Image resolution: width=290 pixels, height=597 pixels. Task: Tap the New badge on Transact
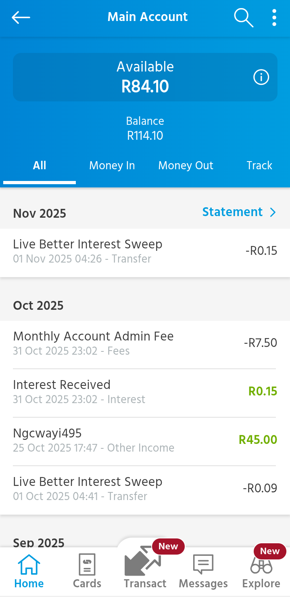[x=168, y=546]
